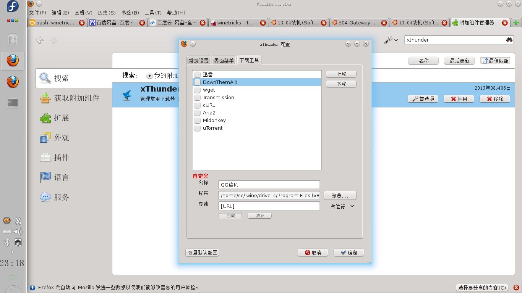Click the 禁用 disable button
The image size is (522, 293).
click(459, 99)
